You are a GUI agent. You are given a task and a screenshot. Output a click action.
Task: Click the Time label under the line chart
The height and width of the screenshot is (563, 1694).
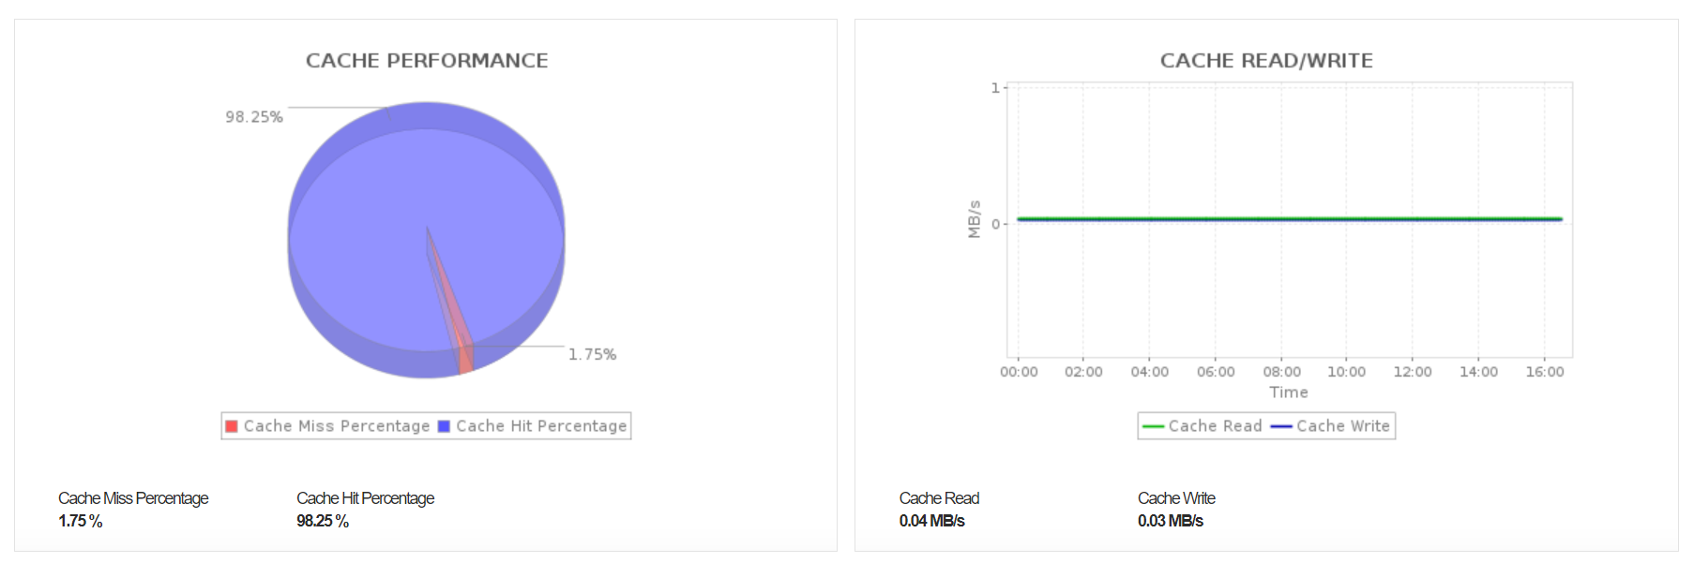1288,393
